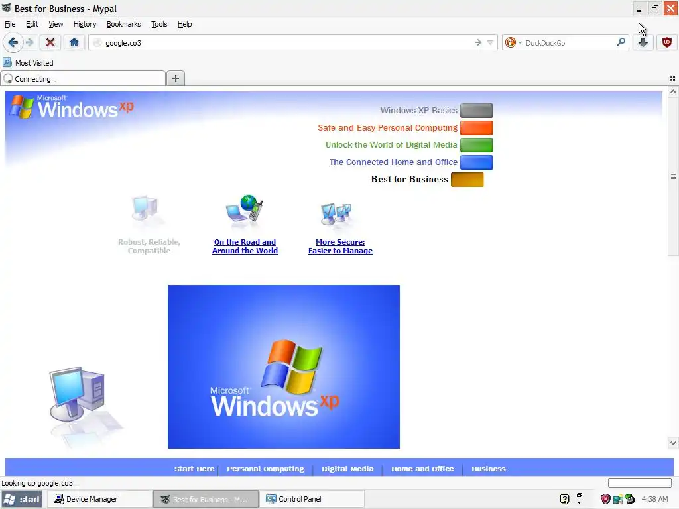Screen dimensions: 679x509
Task: Open Unlock the World of Digital Media
Action: [391, 145]
